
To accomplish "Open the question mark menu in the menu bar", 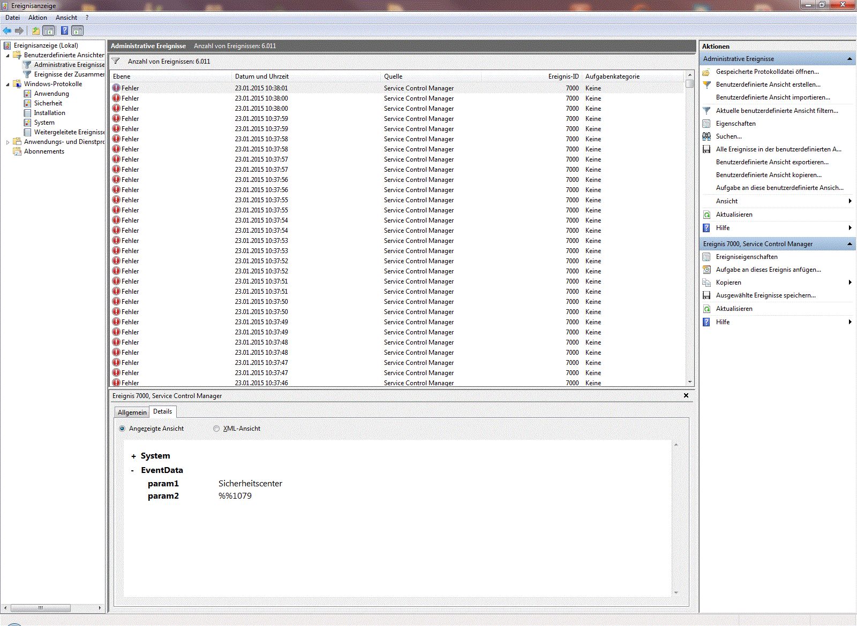I will coord(87,18).
